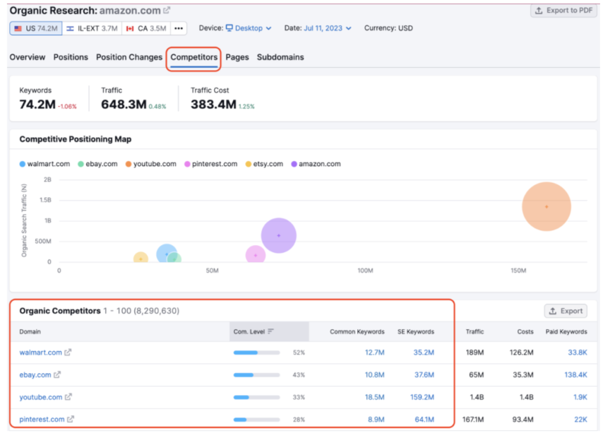615x438 pixels.
Task: Click pinterest.com common keywords 8.9M
Action: (376, 419)
